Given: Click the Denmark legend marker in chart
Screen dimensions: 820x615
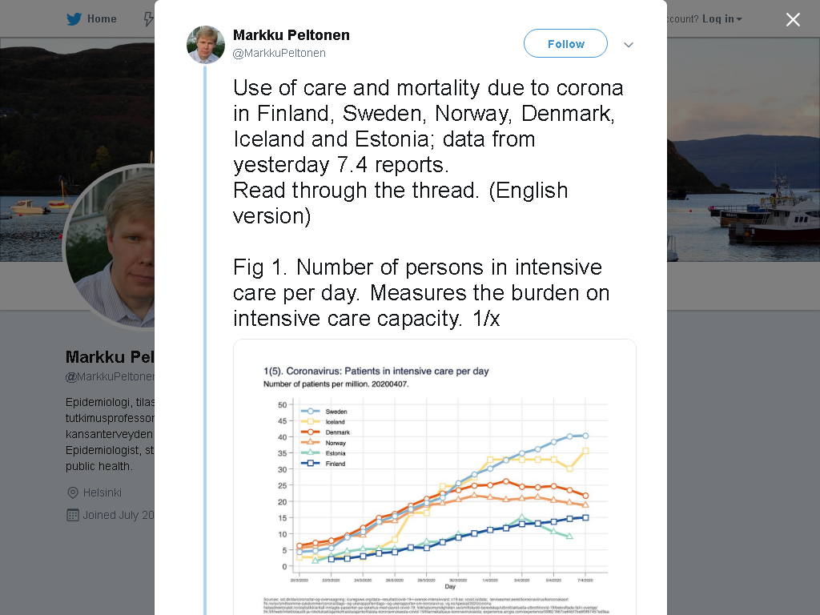Looking at the screenshot, I should click(310, 432).
